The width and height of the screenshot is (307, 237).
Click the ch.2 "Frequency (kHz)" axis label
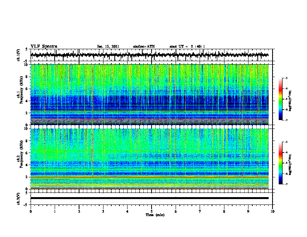click(22, 154)
